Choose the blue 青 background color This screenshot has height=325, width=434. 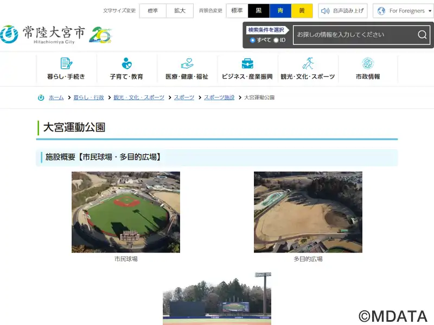[280, 11]
